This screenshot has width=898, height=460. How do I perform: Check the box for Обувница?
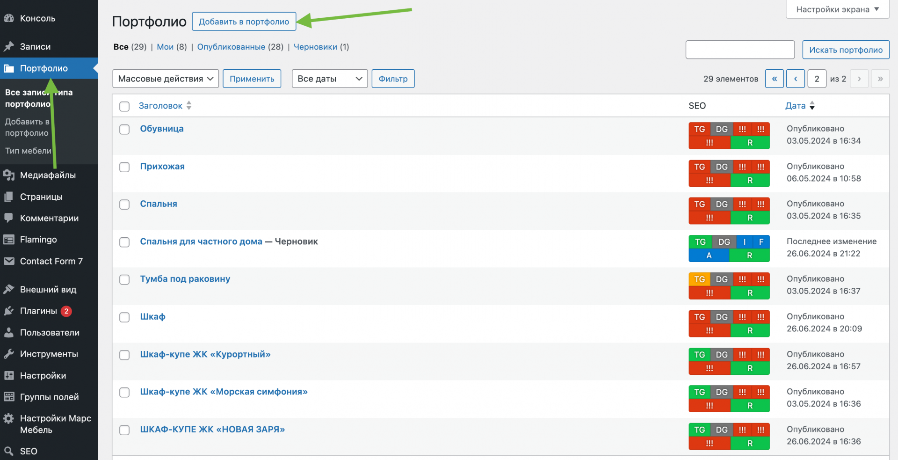124,129
